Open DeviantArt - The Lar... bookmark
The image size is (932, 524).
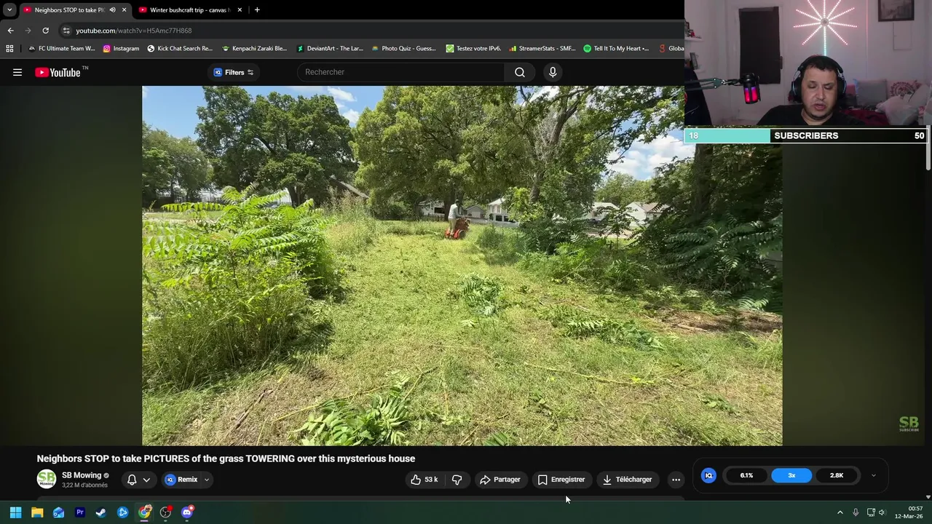(x=329, y=49)
